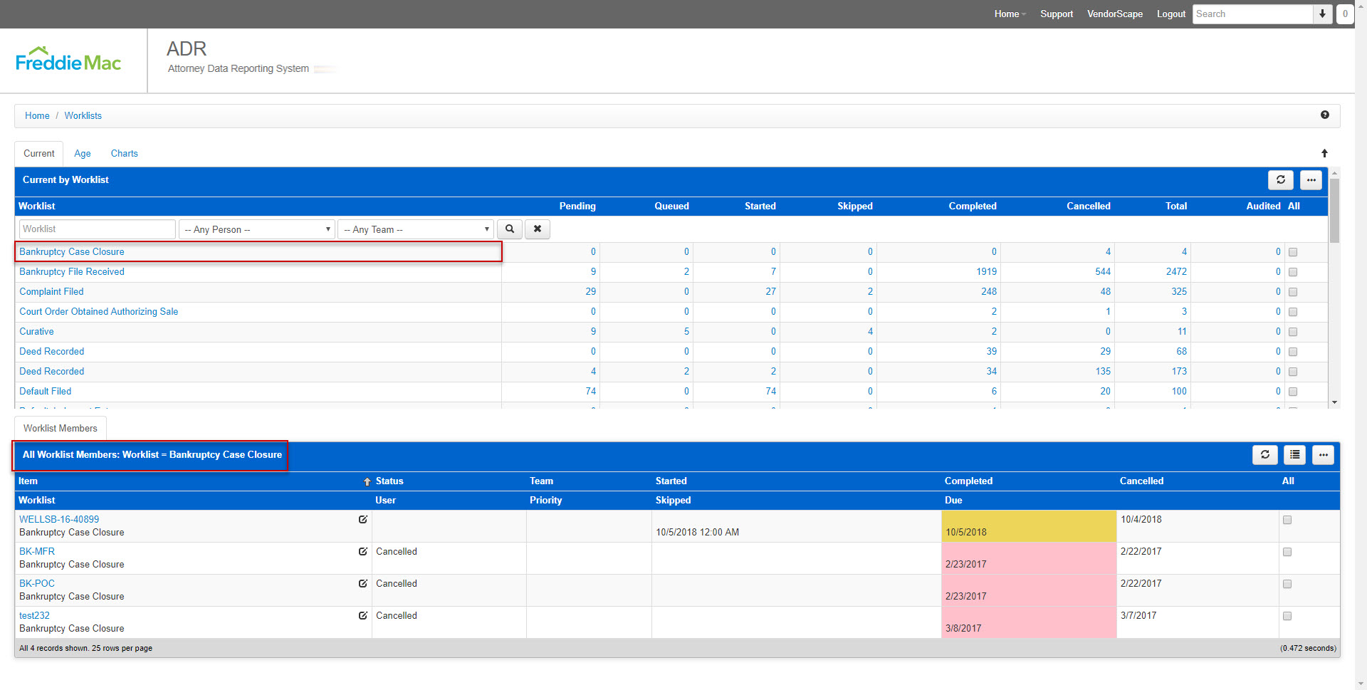1367x690 pixels.
Task: Open the Default Filed worklist link
Action: pos(46,392)
